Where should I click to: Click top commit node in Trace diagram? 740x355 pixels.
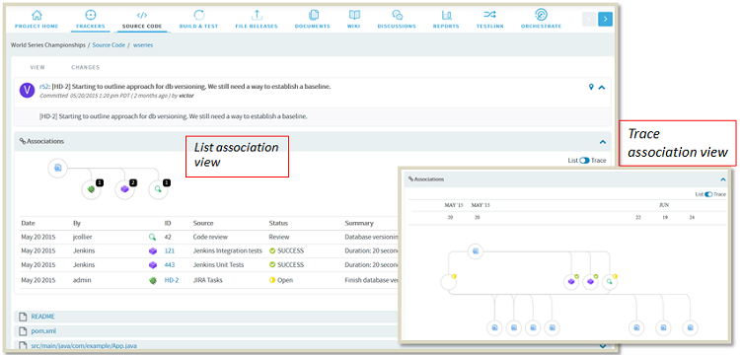click(476, 251)
